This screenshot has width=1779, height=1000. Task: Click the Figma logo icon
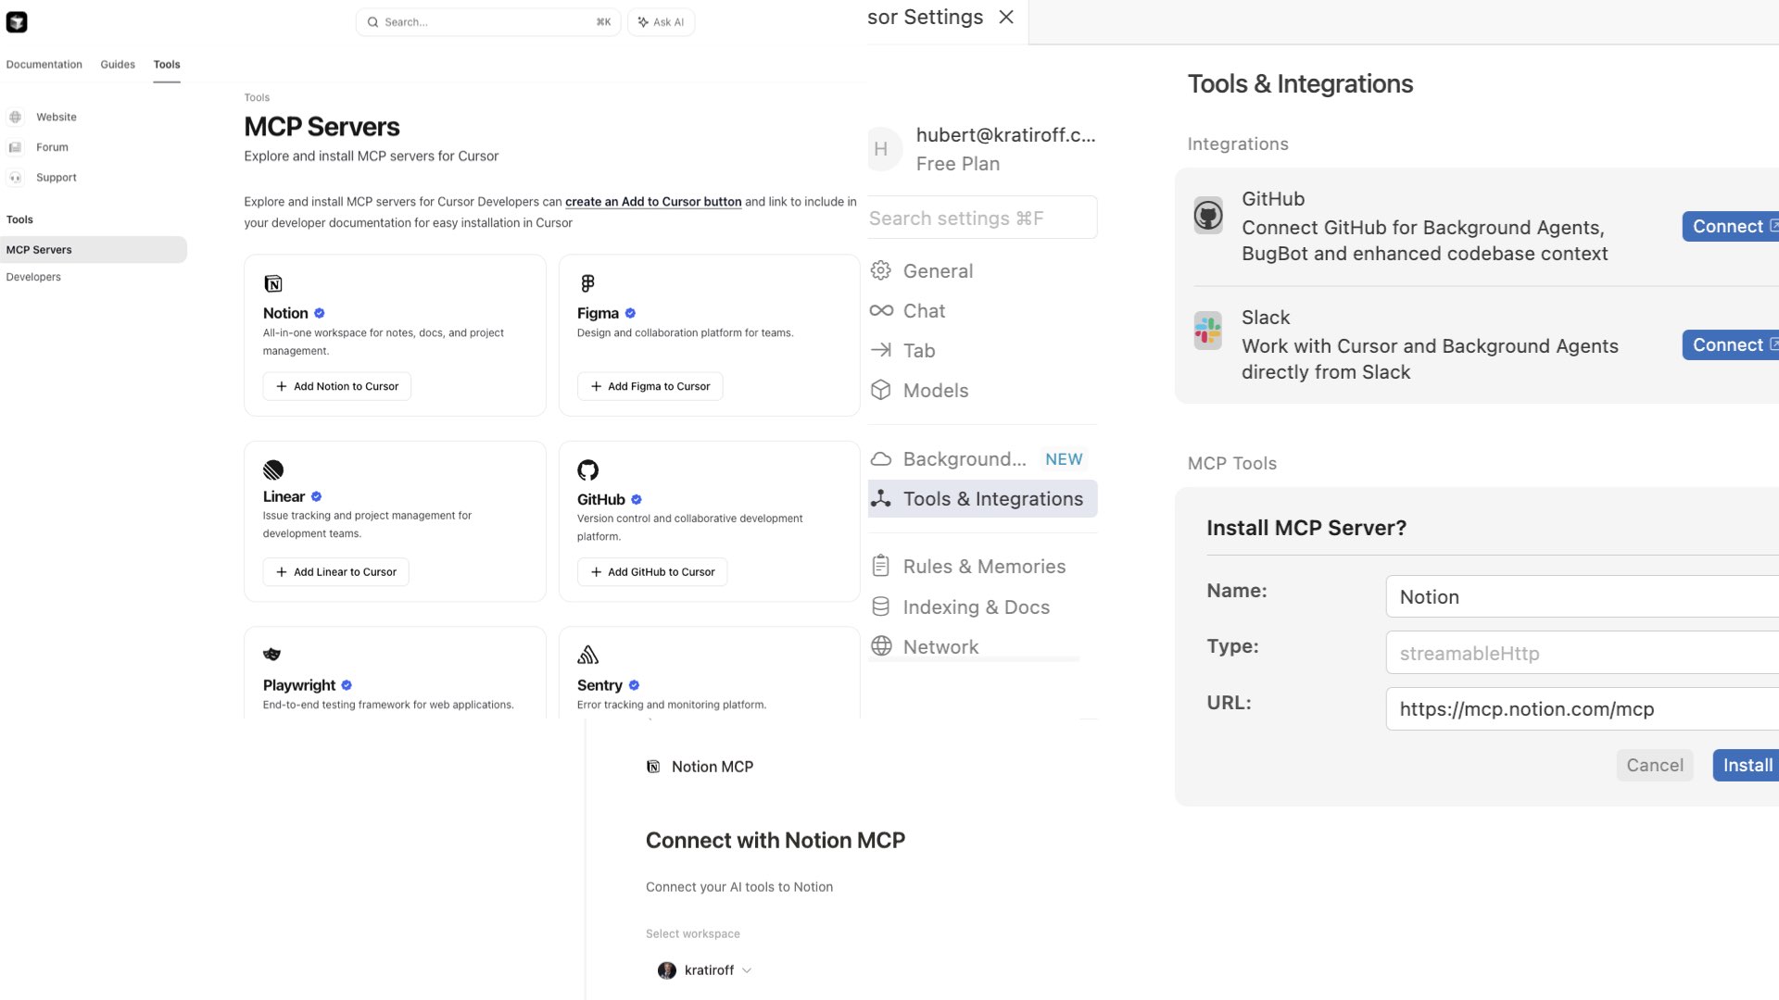tap(587, 283)
